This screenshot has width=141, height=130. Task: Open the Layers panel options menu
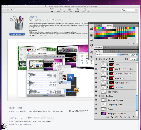pyautogui.click(x=137, y=51)
